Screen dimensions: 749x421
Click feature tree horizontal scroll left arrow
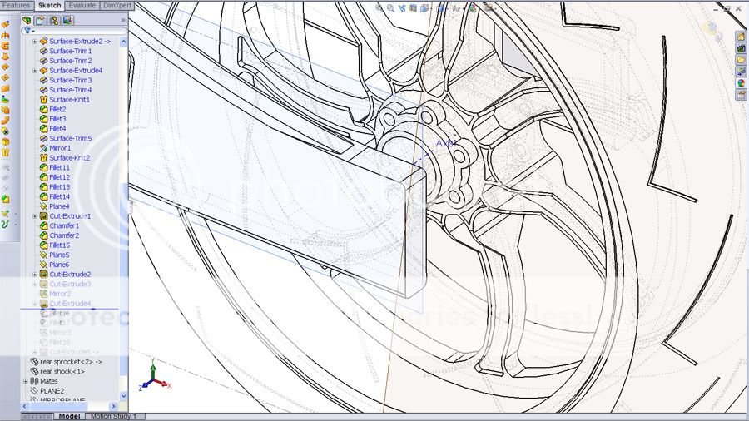point(25,406)
